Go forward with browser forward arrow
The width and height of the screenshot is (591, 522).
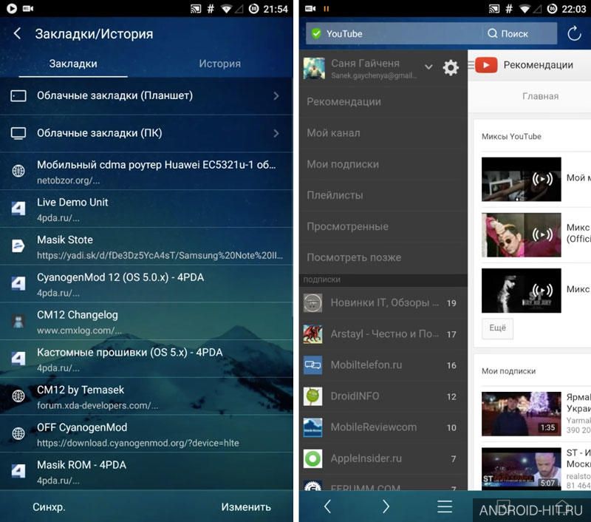pyautogui.click(x=386, y=506)
